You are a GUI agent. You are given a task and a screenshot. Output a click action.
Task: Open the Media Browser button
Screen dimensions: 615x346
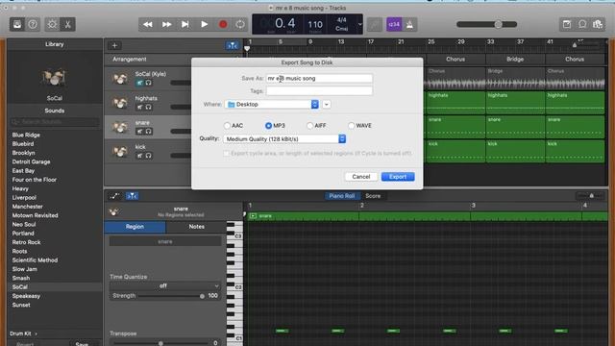[x=598, y=24]
